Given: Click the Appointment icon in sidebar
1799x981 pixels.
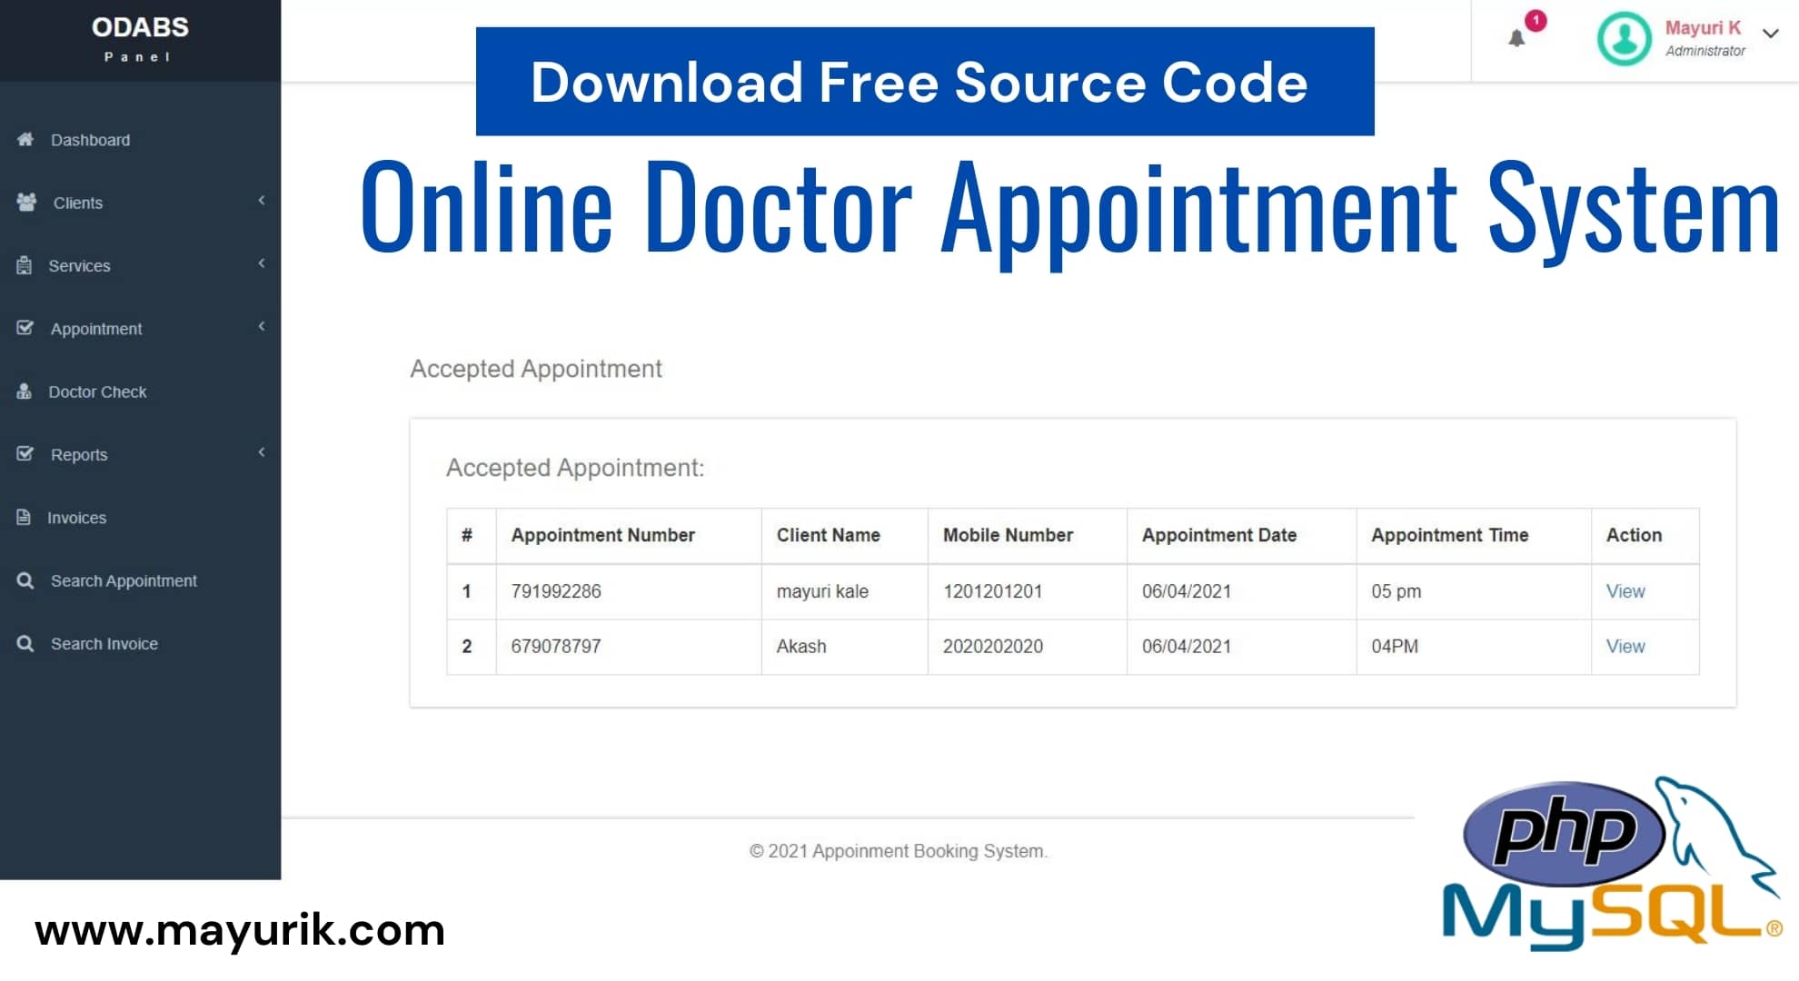Looking at the screenshot, I should [25, 329].
